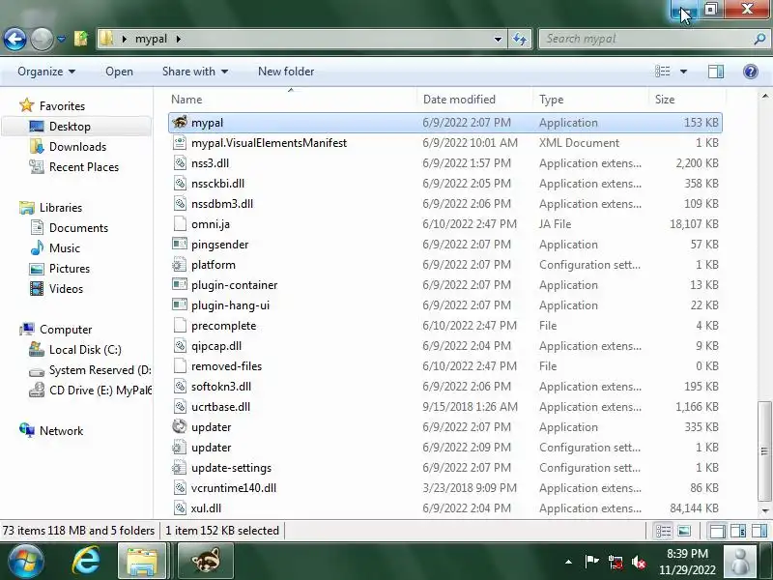Open Videos library
773x580 pixels.
pyautogui.click(x=66, y=288)
